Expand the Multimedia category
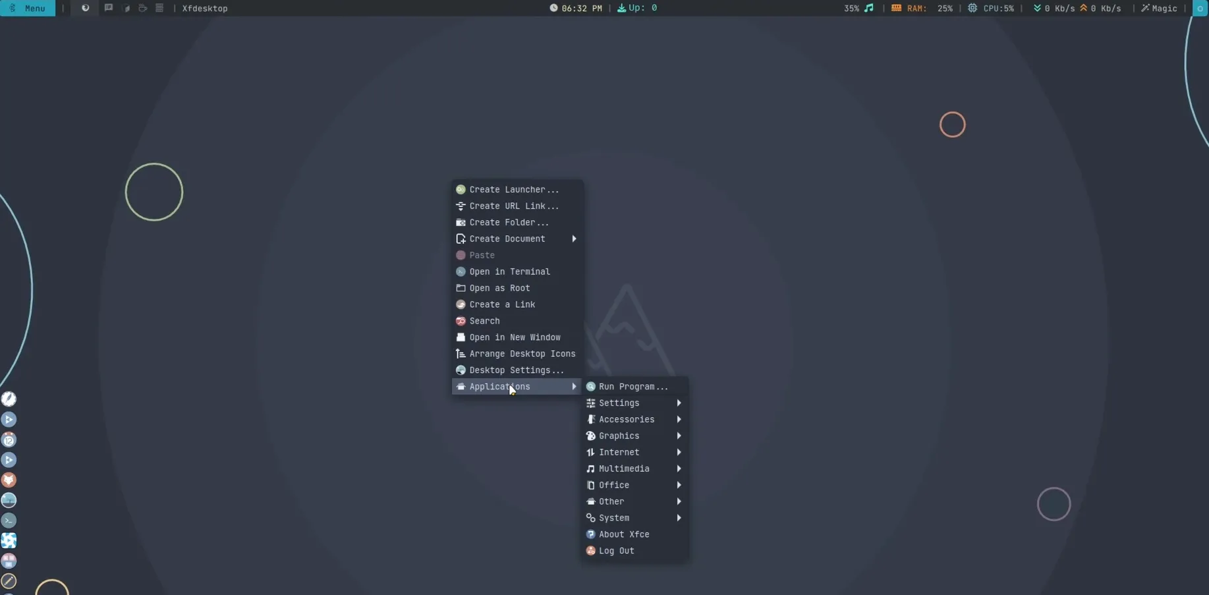 point(634,469)
